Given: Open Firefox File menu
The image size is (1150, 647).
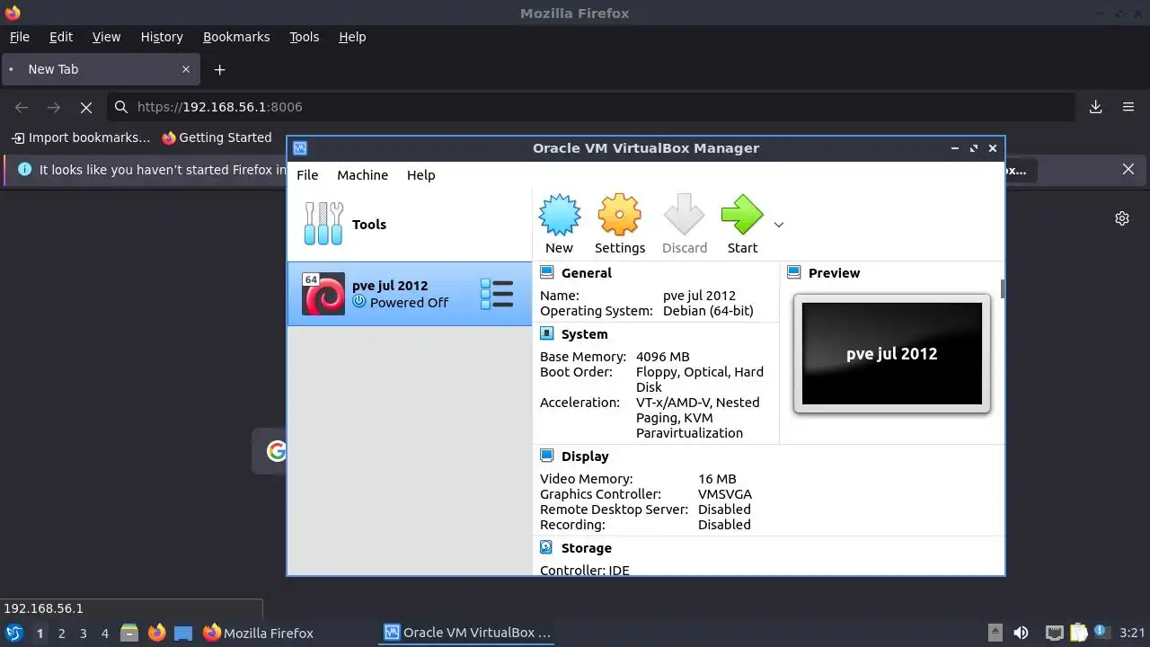Looking at the screenshot, I should [19, 37].
